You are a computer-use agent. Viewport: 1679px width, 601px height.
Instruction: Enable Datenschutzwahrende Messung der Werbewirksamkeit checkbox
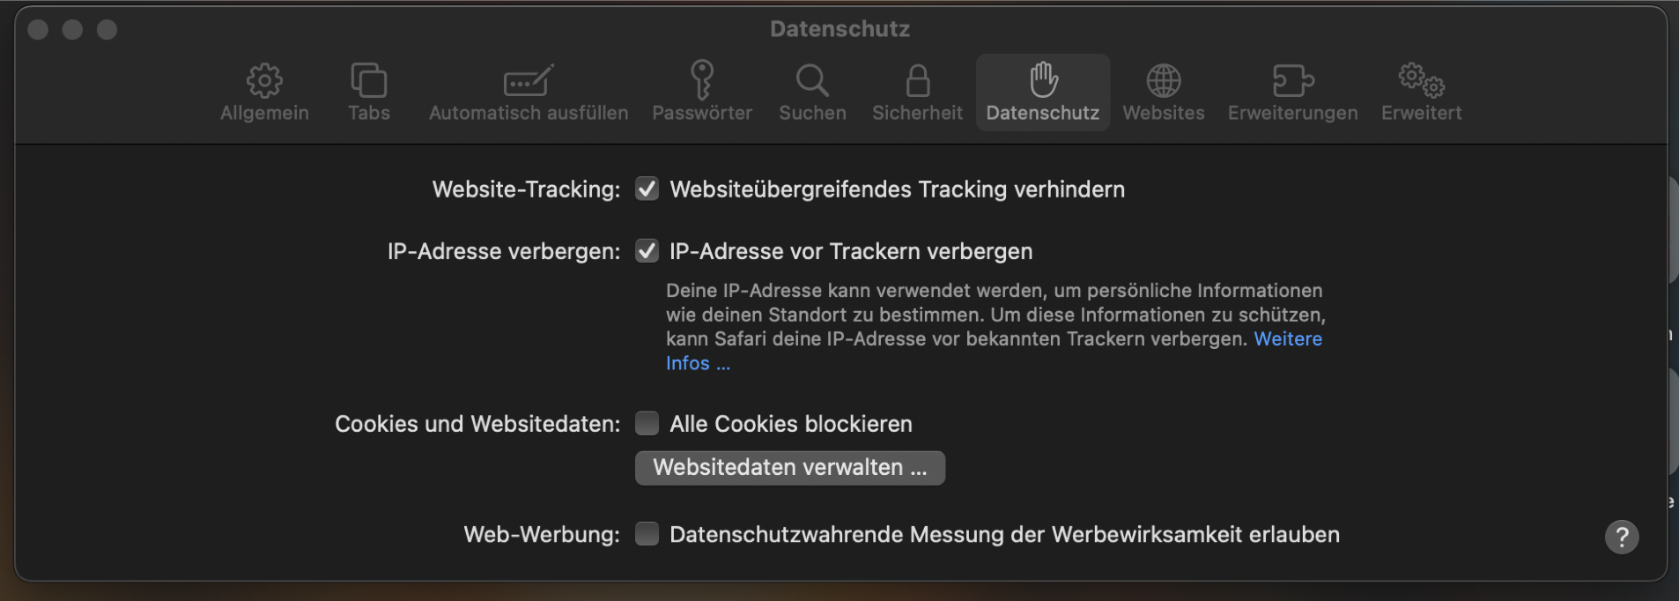coord(647,534)
